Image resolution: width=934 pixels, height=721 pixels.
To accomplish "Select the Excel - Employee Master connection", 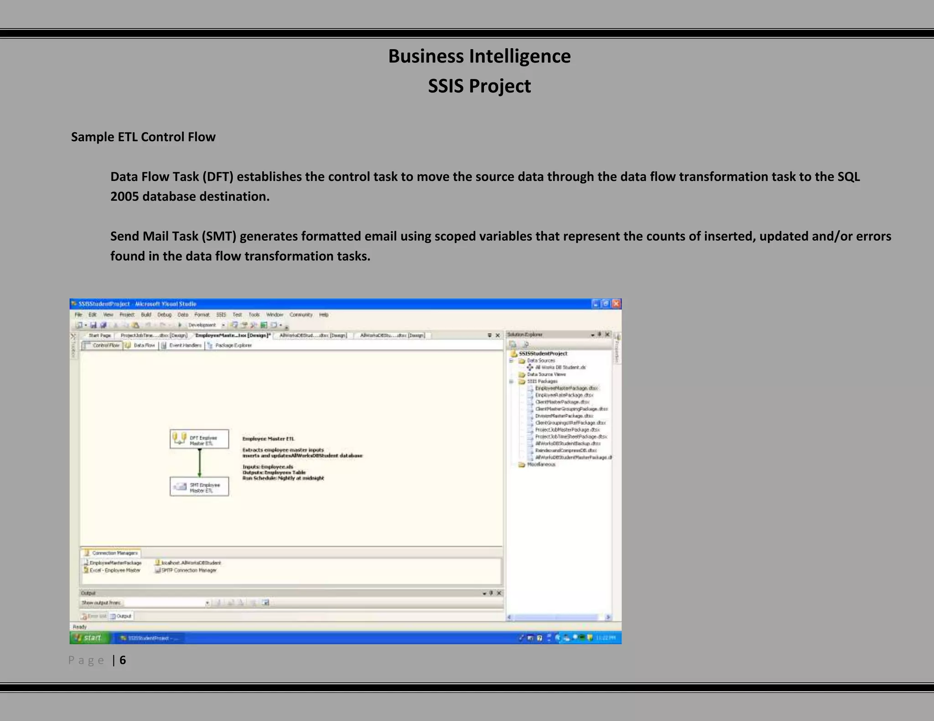I will point(112,570).
